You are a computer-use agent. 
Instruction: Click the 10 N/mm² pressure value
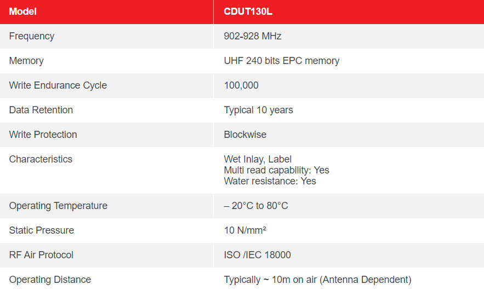(245, 230)
